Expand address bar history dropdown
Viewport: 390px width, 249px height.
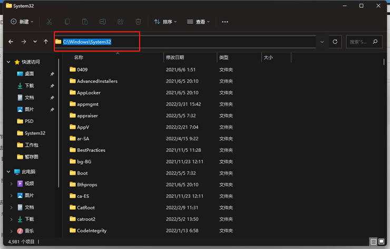(x=322, y=42)
